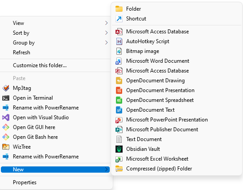Screen dimensions: 243x190
Task: Choose Refresh from the context menu
Action: click(55, 53)
